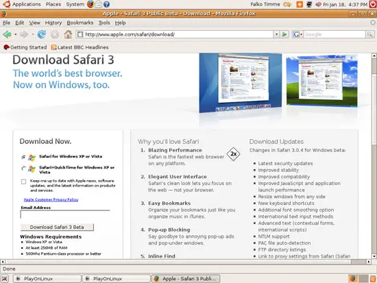Open the mail launcher in the top panel
This screenshot has height=283, width=377.
(x=99, y=4)
